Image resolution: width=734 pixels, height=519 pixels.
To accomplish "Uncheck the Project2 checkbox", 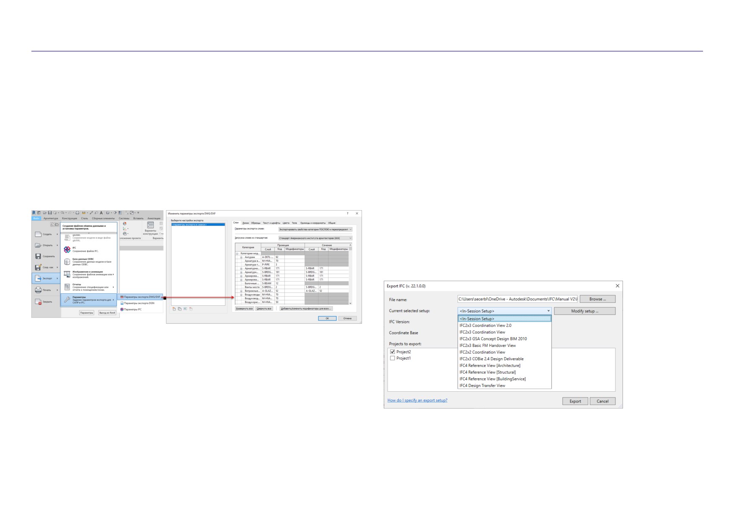I will click(393, 352).
